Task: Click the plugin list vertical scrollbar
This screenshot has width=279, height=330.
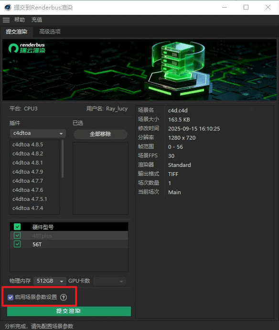Action: click(63, 159)
